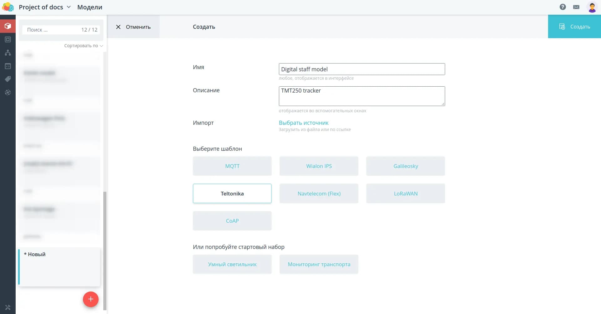
Task: Click the 'Выбрать источник' import link
Action: click(303, 123)
